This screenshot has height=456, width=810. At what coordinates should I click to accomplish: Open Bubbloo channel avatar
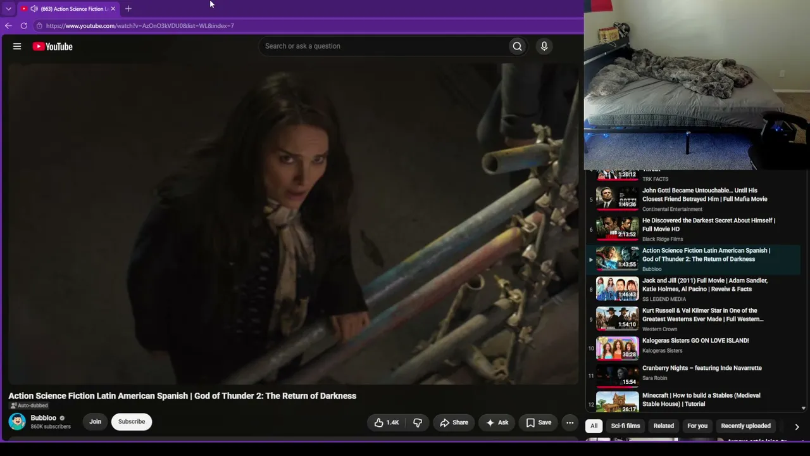[17, 422]
